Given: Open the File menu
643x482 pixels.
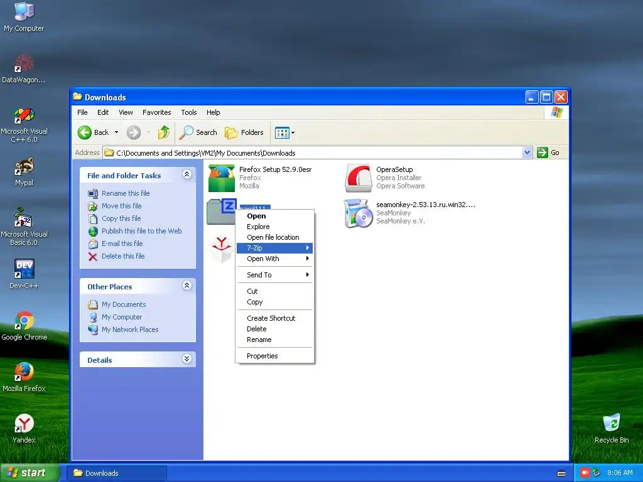Looking at the screenshot, I should (82, 112).
